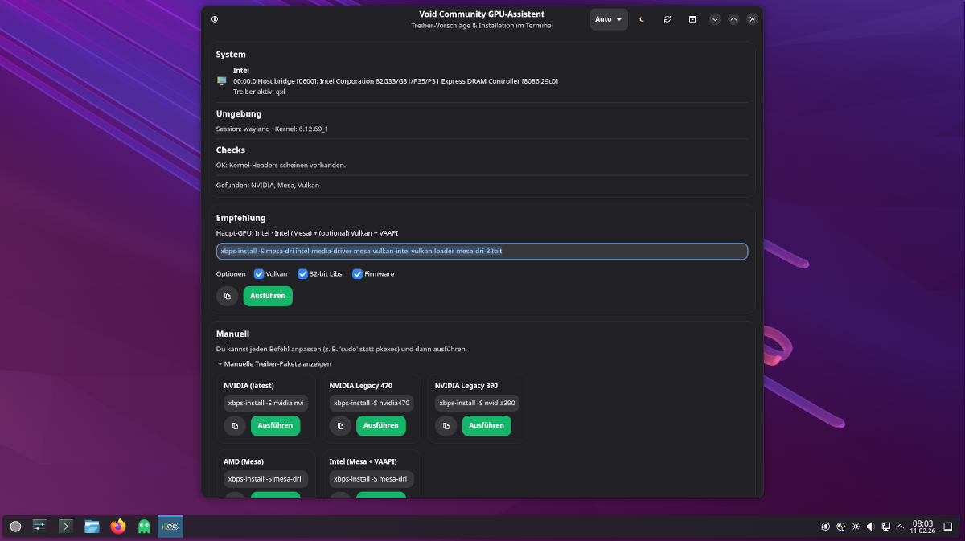Image resolution: width=965 pixels, height=541 pixels.
Task: Copy the NVIDIA (latest) command
Action: point(235,425)
